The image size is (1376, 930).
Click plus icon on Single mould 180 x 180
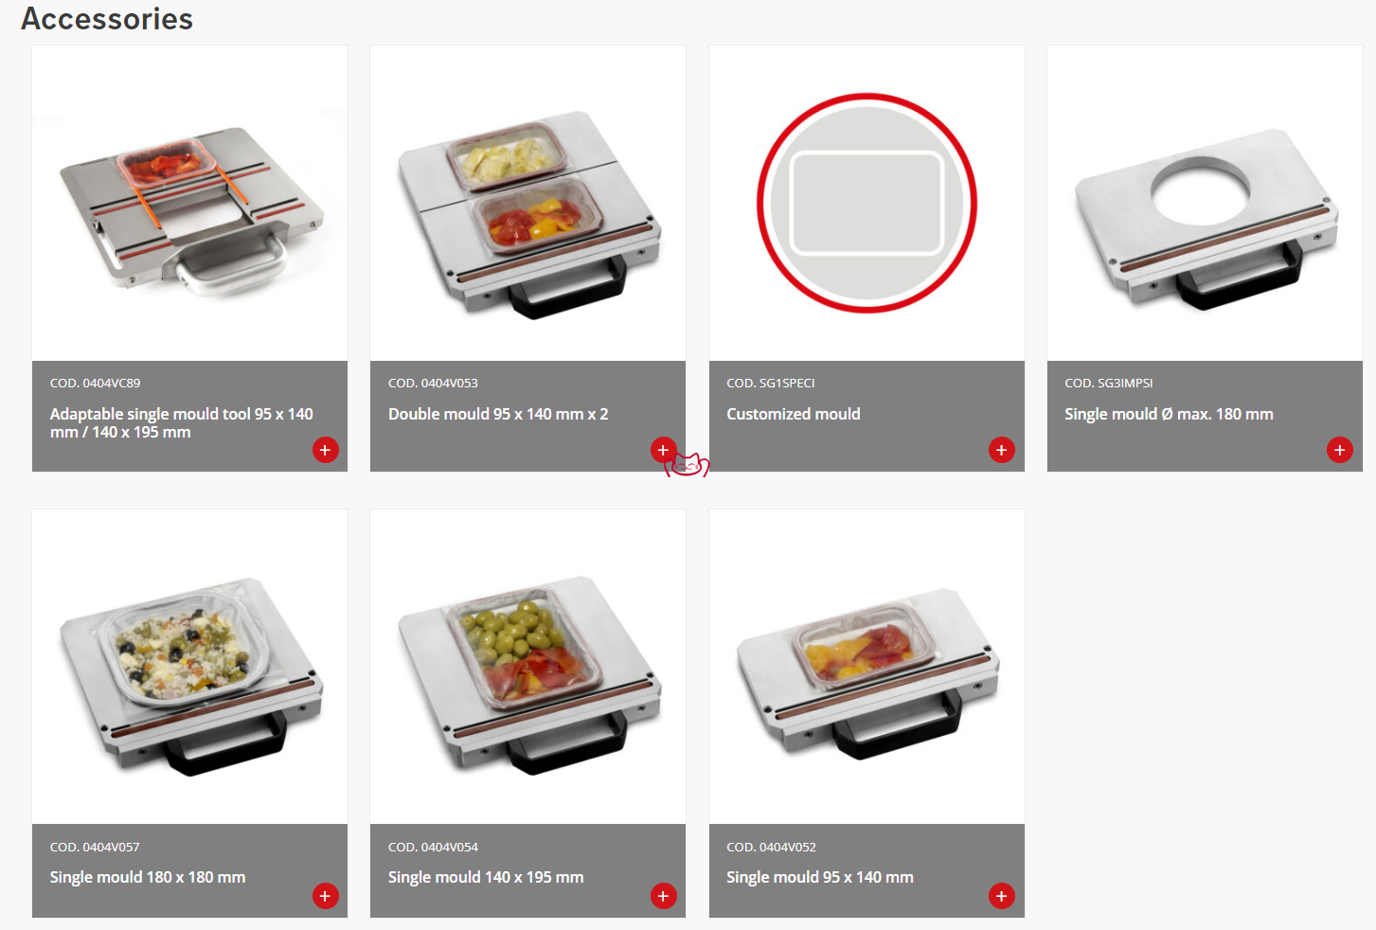(325, 896)
